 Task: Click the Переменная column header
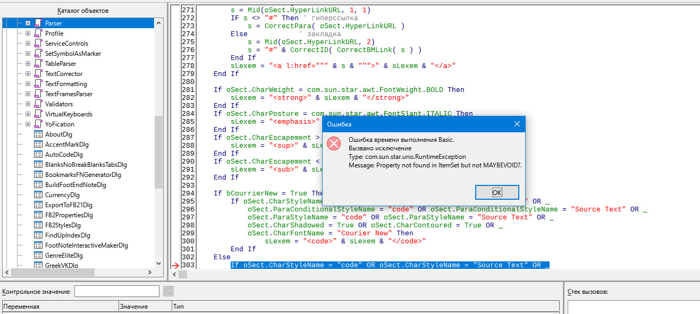point(61,307)
